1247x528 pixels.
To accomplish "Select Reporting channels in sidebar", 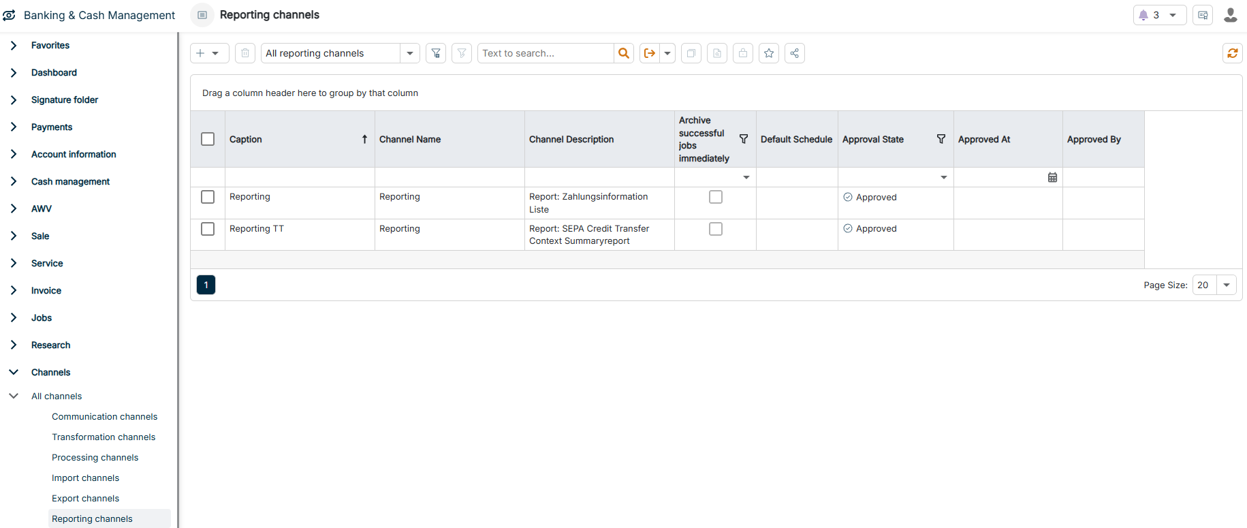I will tap(110, 518).
